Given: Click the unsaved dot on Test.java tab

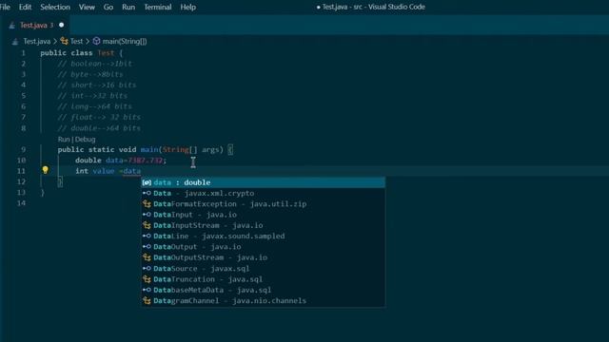Looking at the screenshot, I should [x=61, y=25].
